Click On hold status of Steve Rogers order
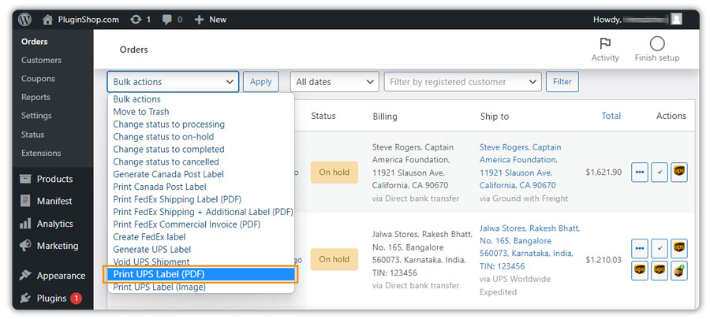This screenshot has width=710, height=319. [x=334, y=172]
